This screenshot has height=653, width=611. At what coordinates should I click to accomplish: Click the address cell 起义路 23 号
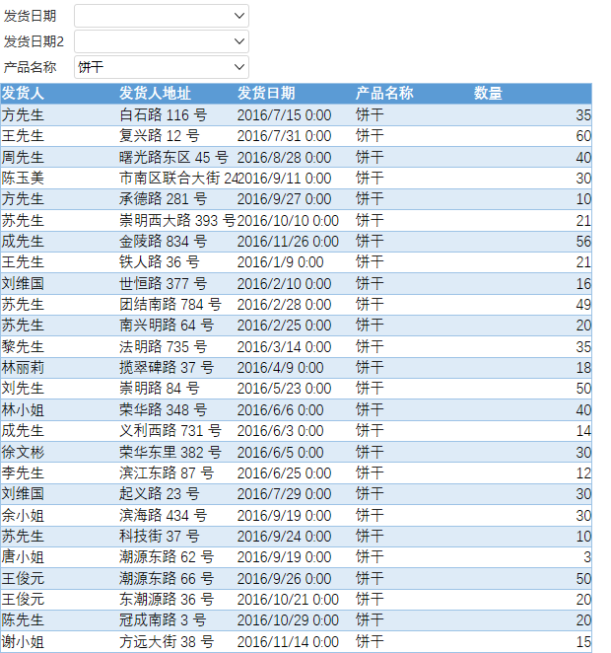click(x=160, y=494)
